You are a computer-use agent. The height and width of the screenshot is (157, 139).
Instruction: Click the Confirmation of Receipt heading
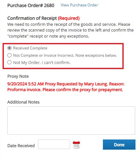click(x=32, y=18)
